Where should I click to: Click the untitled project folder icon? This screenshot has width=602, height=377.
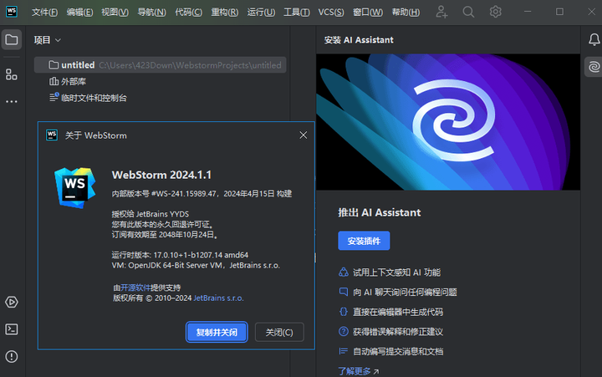click(54, 65)
